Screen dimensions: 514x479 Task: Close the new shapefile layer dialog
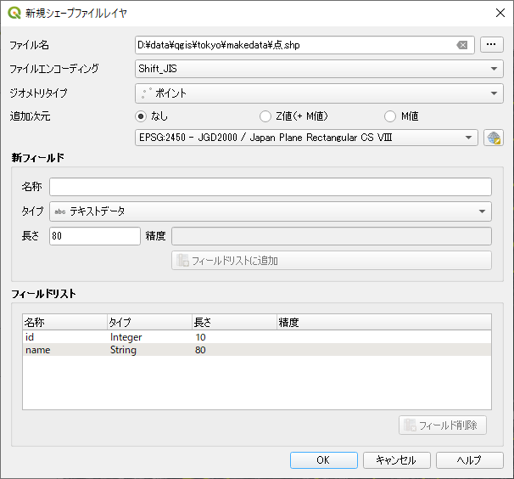500,13
